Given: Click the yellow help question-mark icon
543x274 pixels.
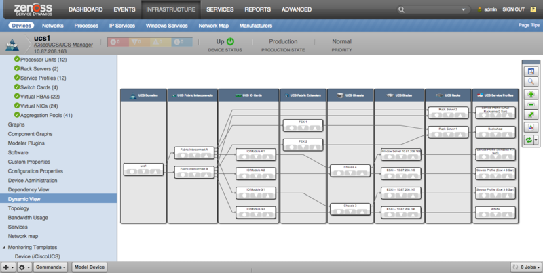Looking at the screenshot, I should click(x=533, y=9).
